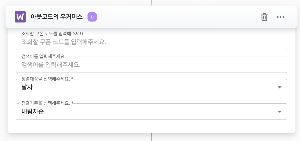Click the purple connector line below the card

point(152,137)
